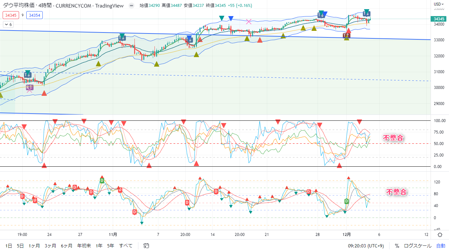Click the green 34345 current price label

[439, 19]
